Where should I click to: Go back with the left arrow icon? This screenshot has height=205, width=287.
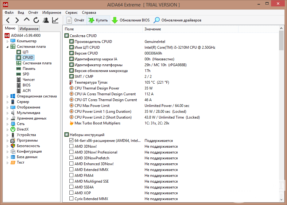pyautogui.click(x=8, y=20)
